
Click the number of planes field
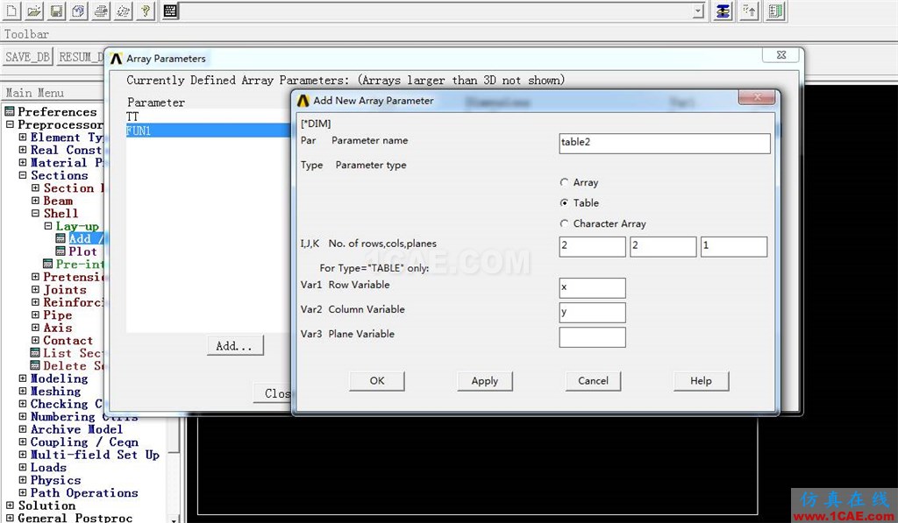pos(734,247)
